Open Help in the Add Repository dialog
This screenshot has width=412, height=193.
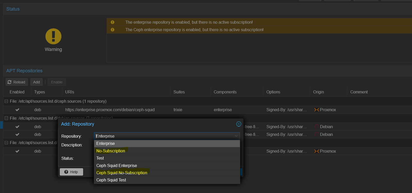coord(71,172)
